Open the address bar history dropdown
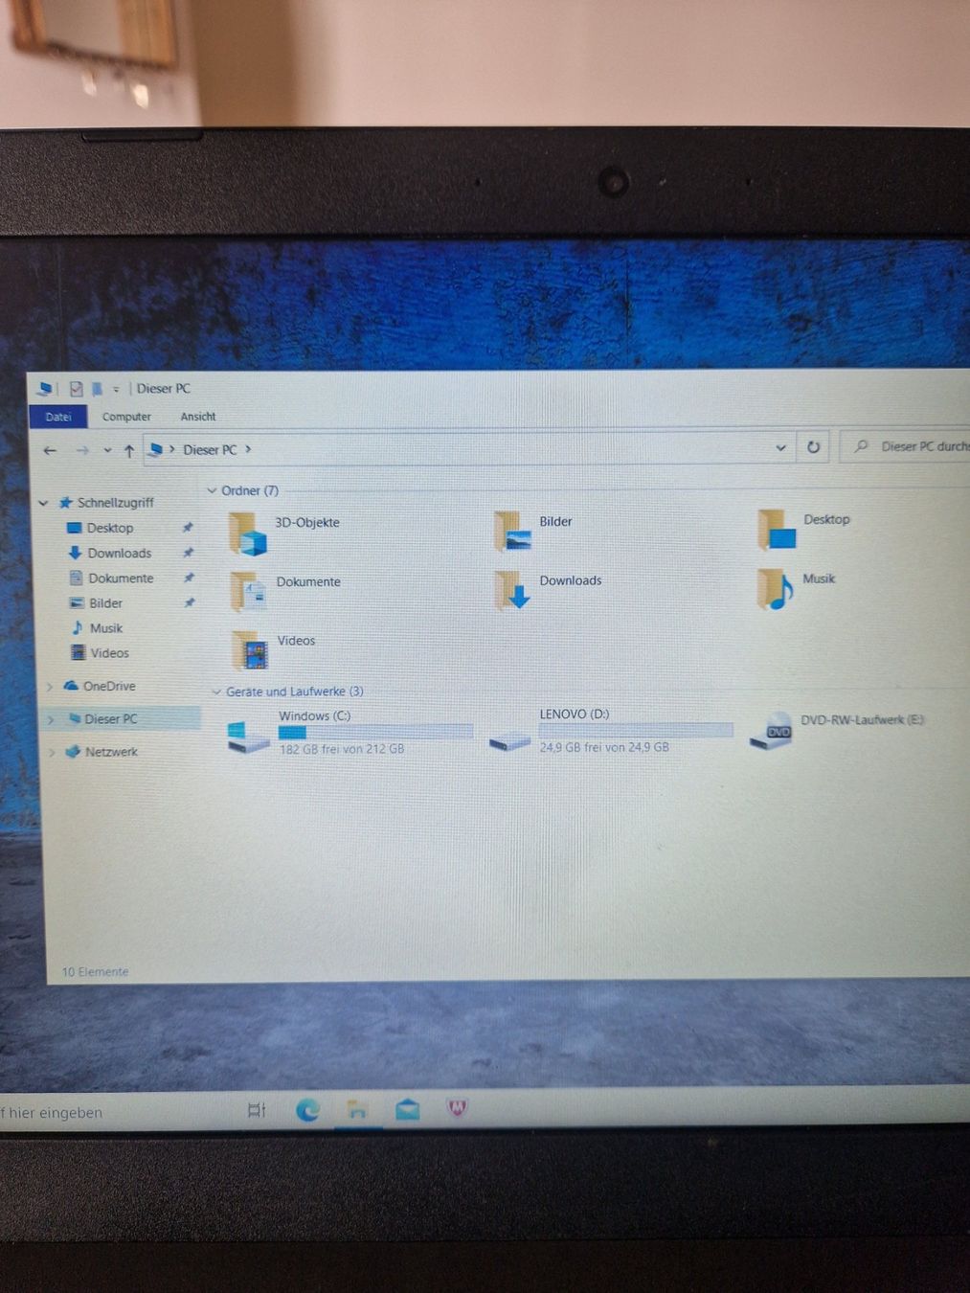 [x=780, y=447]
